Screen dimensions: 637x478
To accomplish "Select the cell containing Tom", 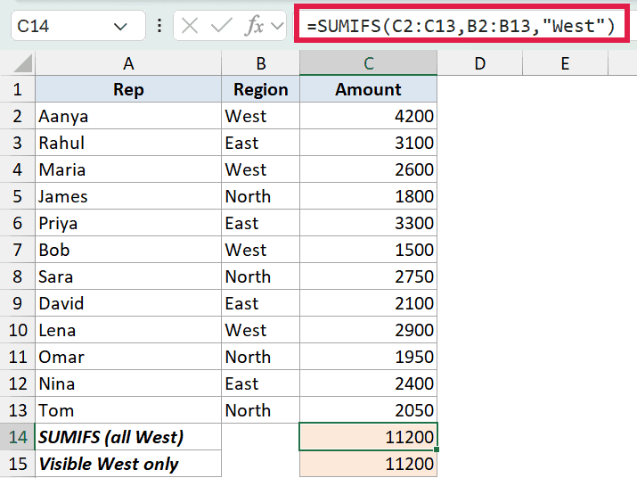I will click(128, 410).
